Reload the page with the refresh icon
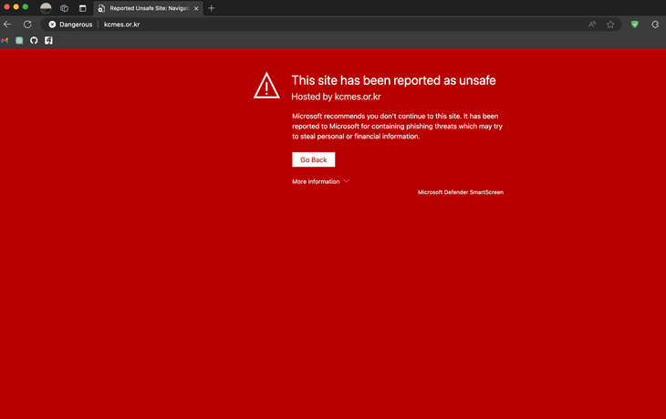 click(x=27, y=25)
